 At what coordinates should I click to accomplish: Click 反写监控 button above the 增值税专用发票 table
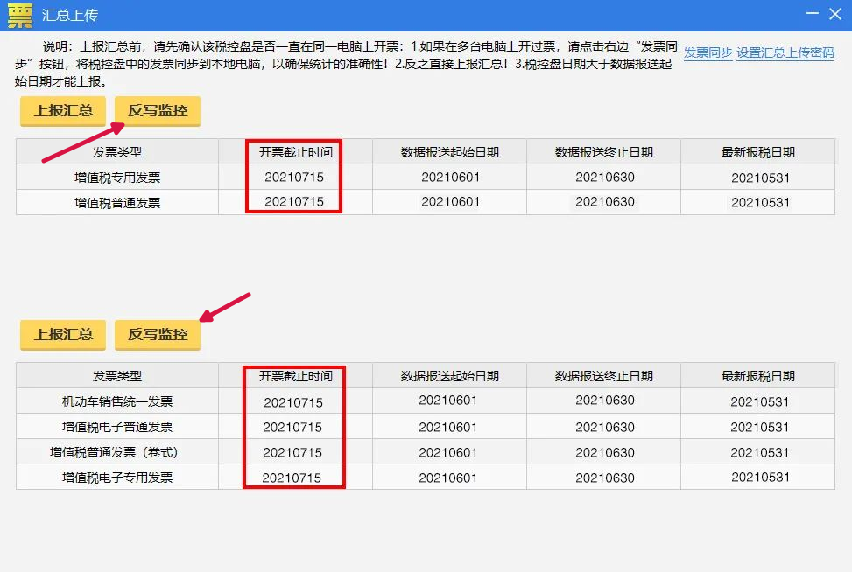(x=158, y=111)
